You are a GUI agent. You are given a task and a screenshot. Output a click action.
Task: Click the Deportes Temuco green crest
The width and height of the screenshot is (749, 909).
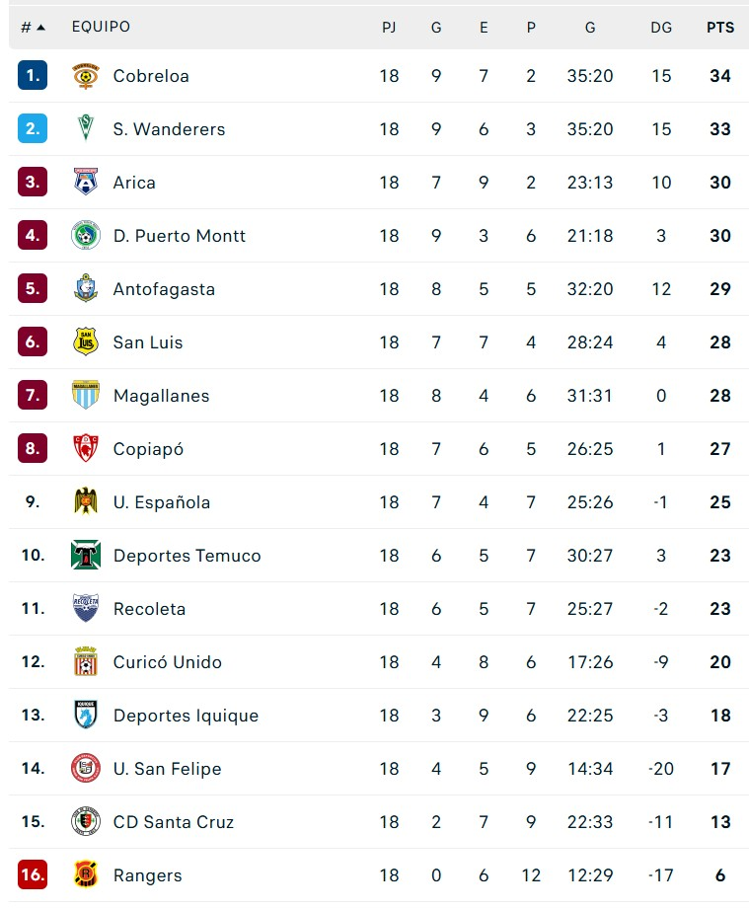85,556
